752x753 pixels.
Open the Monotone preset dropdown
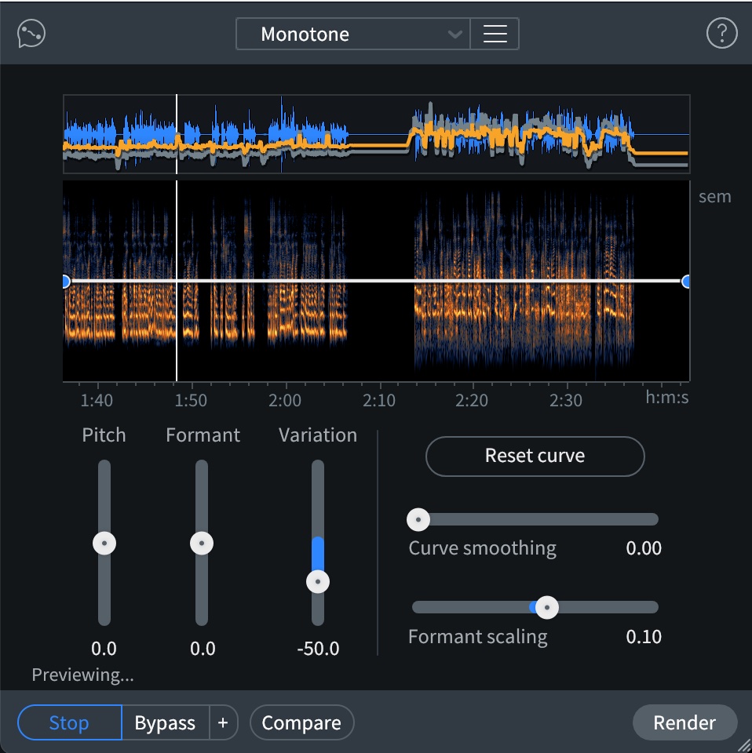tap(352, 34)
